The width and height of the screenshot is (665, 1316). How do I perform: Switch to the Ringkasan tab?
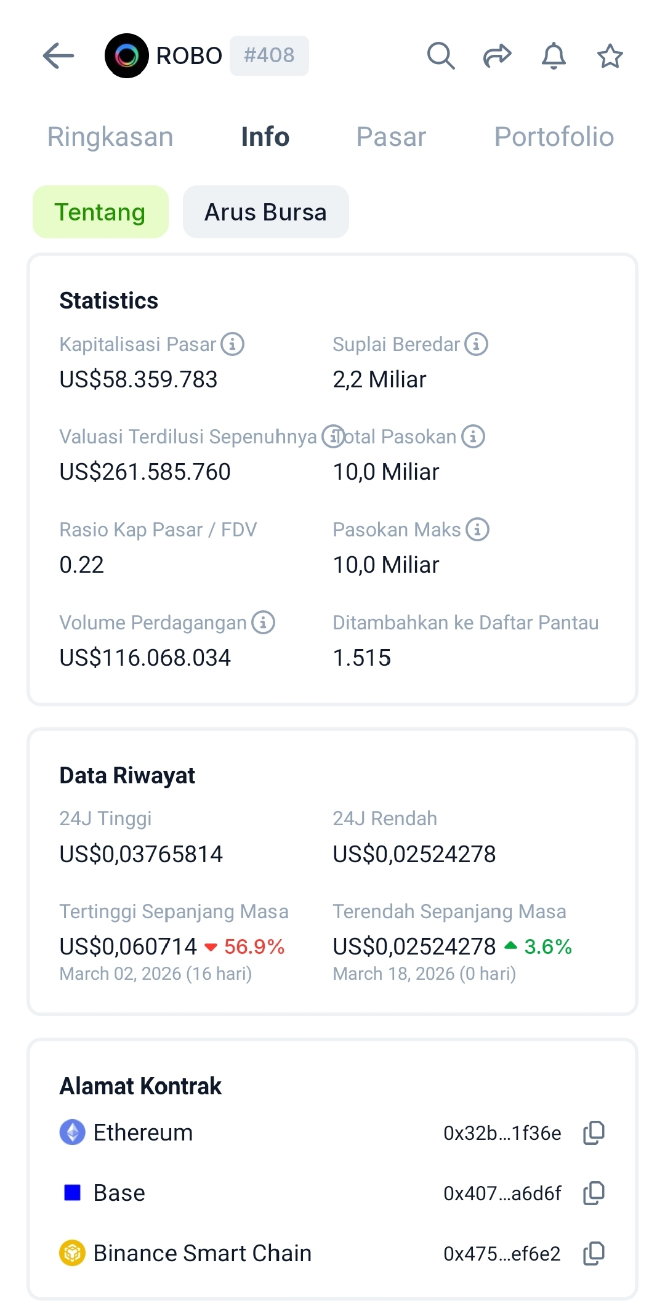click(x=110, y=137)
